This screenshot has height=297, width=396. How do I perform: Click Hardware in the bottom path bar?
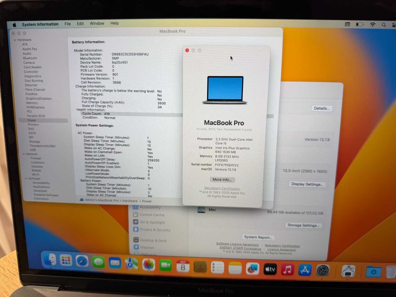tap(130, 201)
